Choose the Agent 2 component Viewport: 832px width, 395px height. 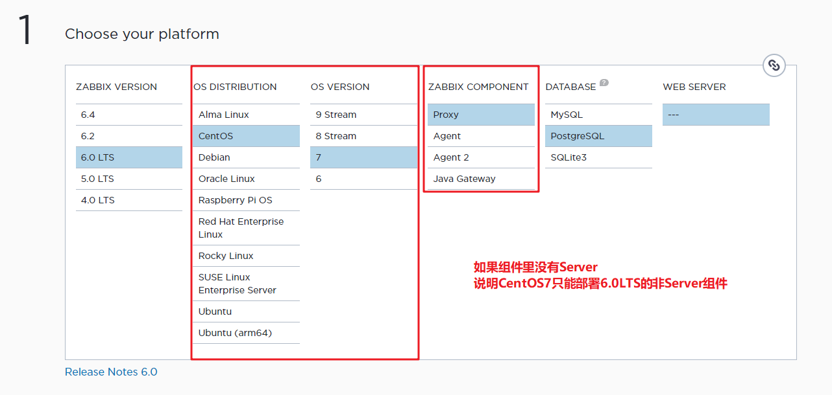tap(482, 157)
